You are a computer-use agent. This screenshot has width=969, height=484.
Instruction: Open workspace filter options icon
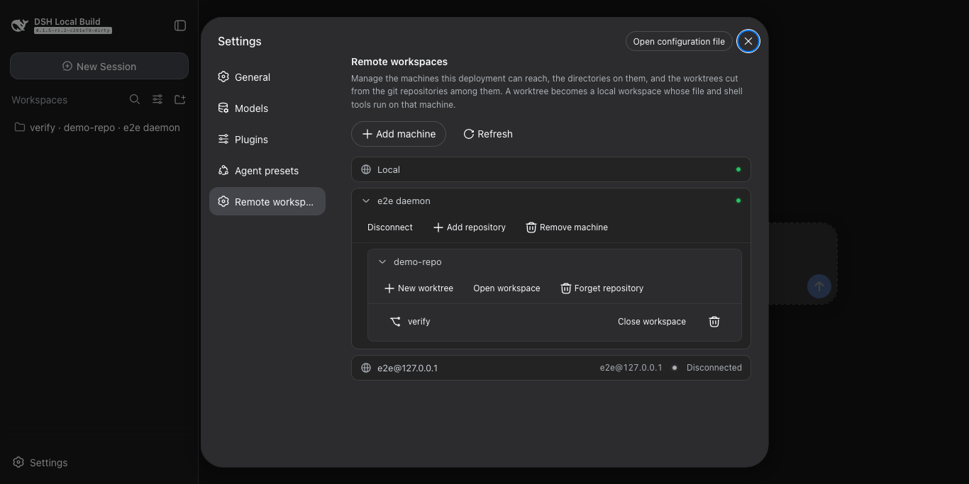tap(157, 99)
